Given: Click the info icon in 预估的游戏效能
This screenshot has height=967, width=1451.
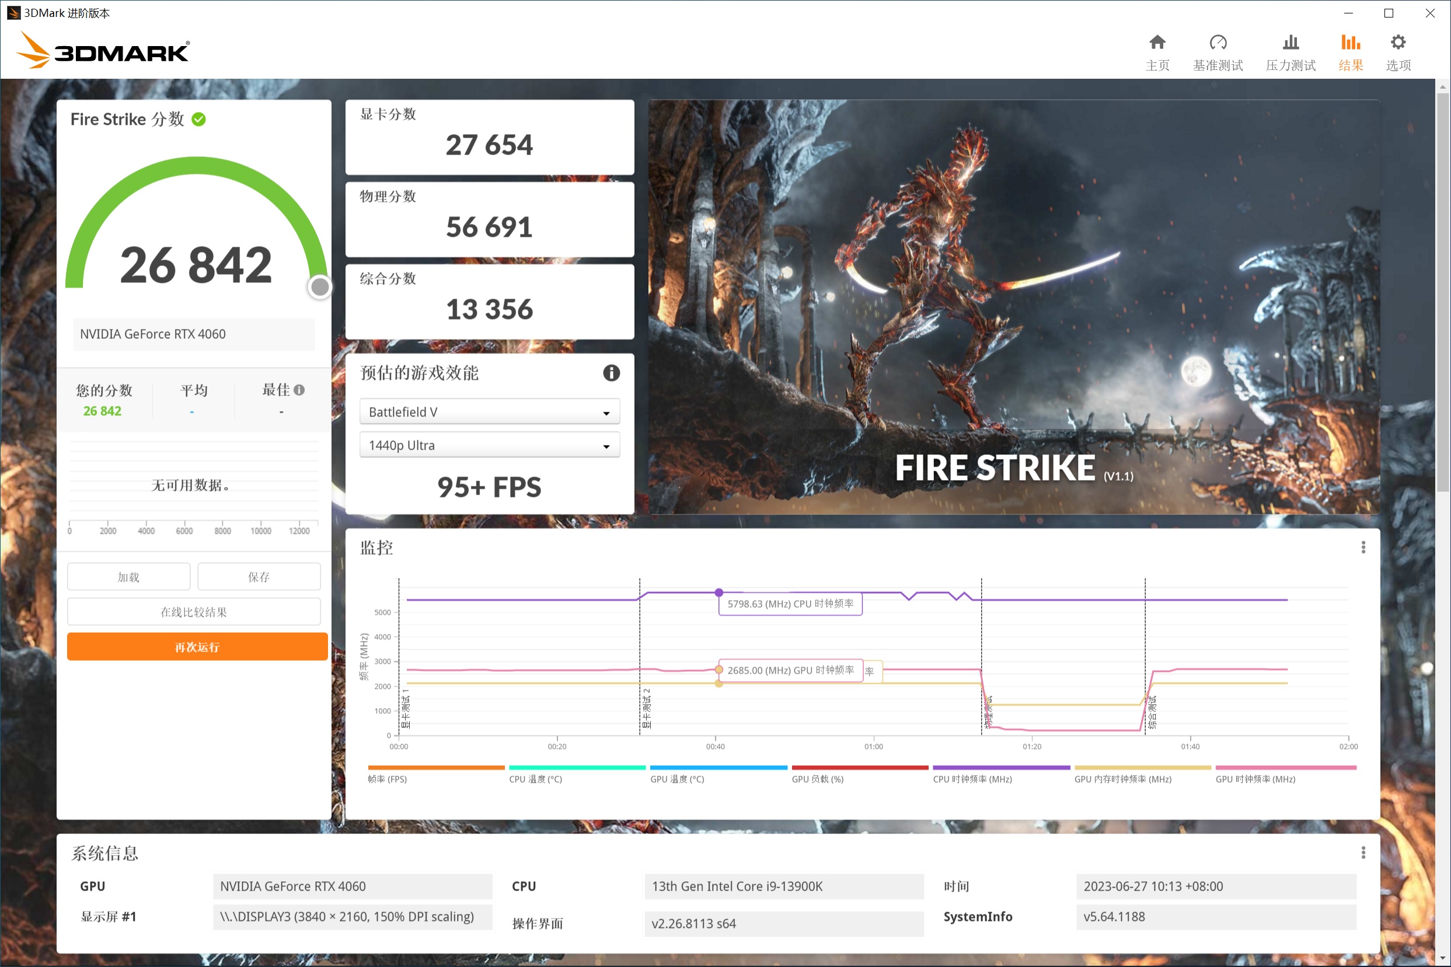Looking at the screenshot, I should tap(611, 373).
